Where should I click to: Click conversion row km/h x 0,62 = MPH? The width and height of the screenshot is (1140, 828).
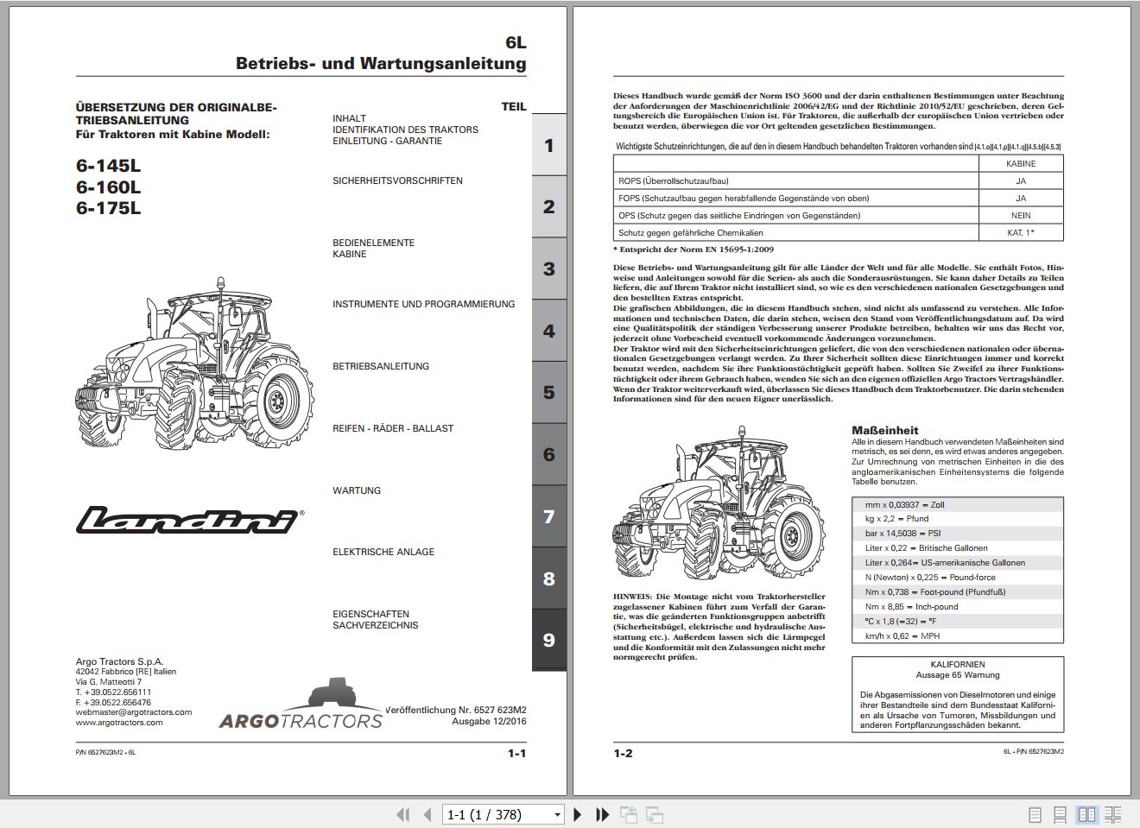[958, 636]
